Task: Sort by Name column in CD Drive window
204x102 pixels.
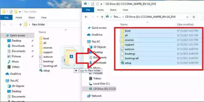Action: click(x=124, y=25)
